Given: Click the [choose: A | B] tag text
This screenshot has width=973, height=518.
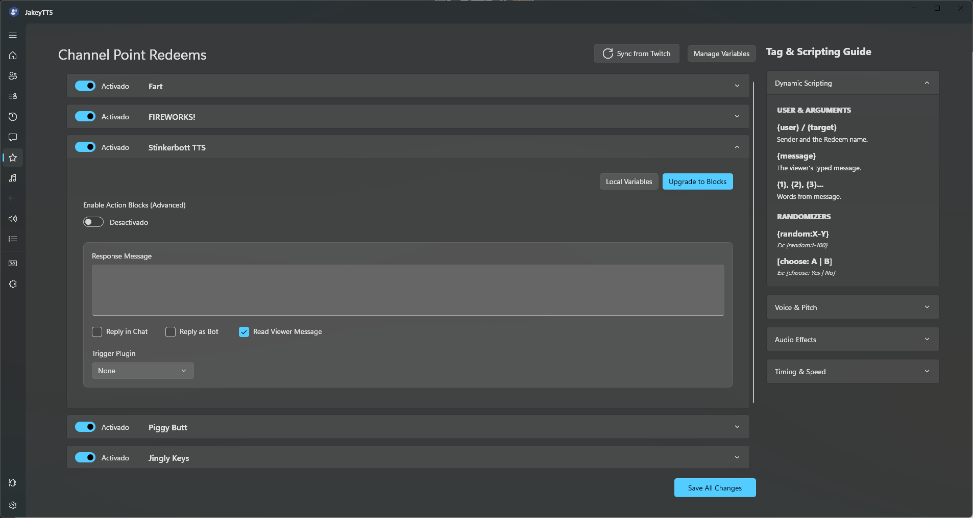Looking at the screenshot, I should (x=804, y=261).
